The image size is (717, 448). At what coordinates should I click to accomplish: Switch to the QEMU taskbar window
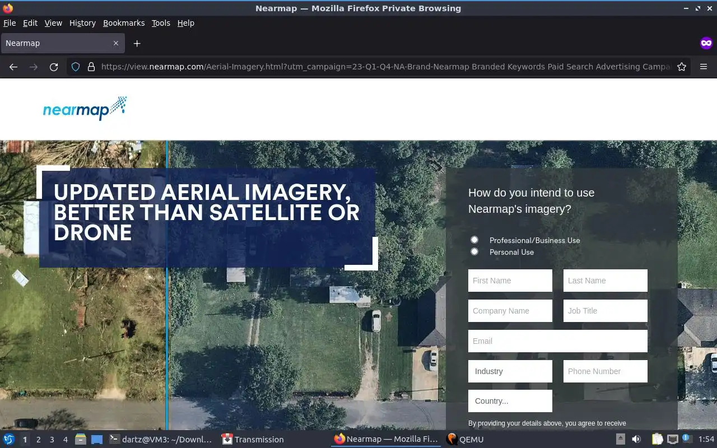pos(465,440)
